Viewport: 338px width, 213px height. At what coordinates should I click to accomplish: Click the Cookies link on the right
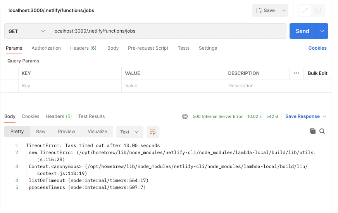[x=317, y=48]
